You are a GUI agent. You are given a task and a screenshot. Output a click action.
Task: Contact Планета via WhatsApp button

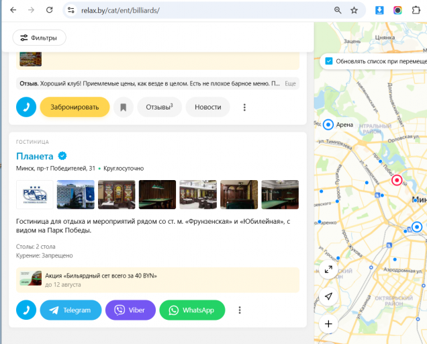click(192, 310)
